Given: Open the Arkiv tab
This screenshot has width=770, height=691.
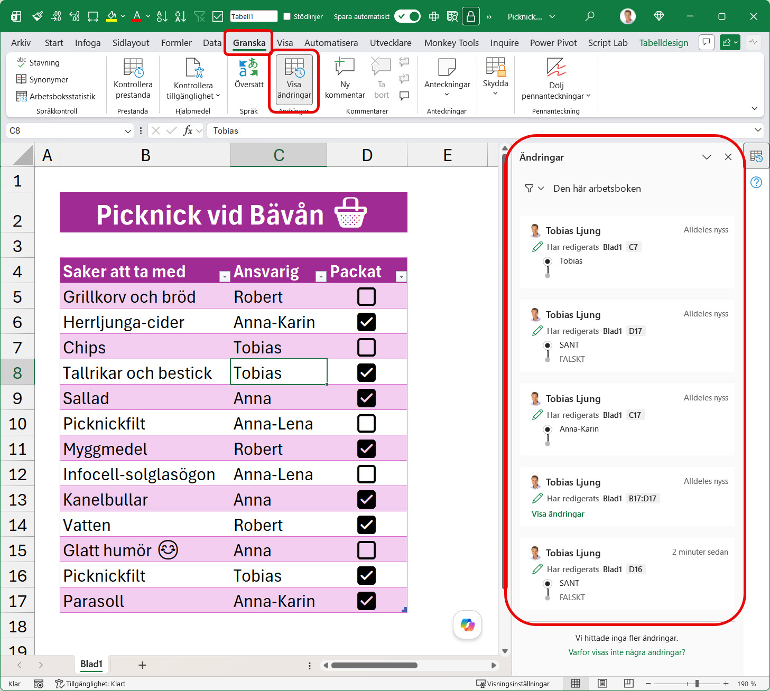Looking at the screenshot, I should pos(21,43).
